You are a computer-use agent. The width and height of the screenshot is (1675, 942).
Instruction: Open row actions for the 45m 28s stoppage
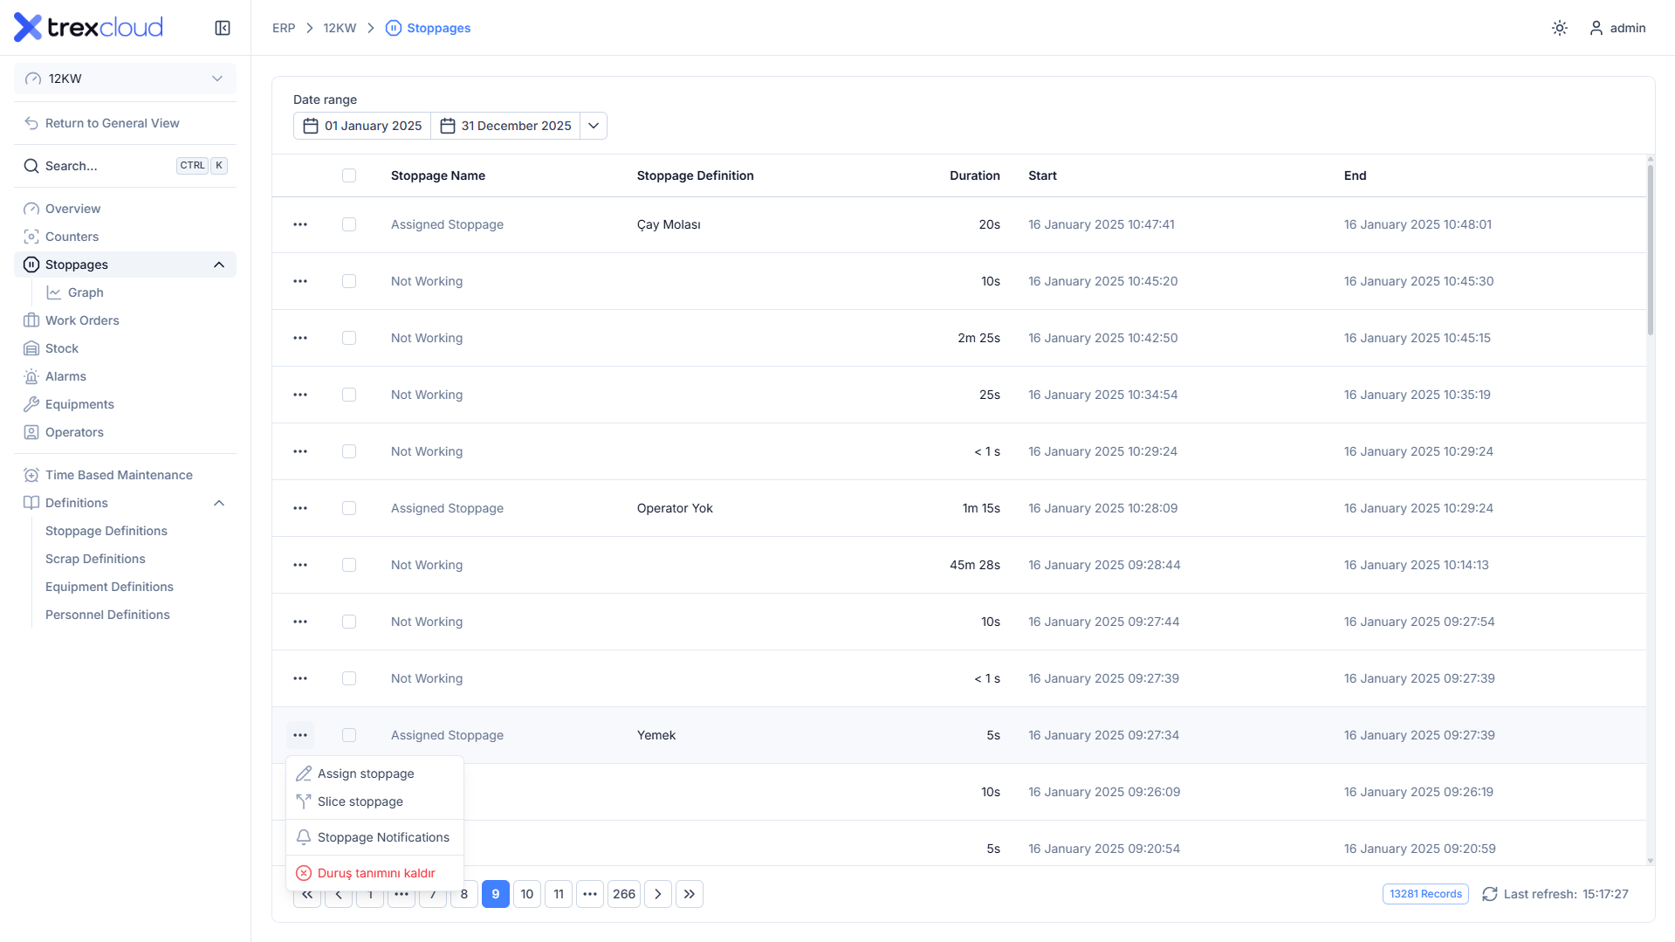click(300, 565)
